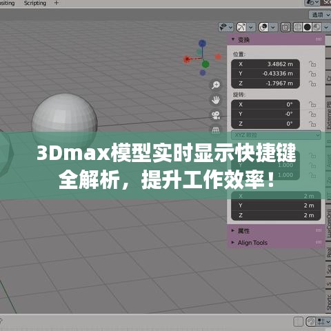Click the dimensions Y field 2 m
Image resolution: width=331 pixels, height=331 pixels.
276,205
